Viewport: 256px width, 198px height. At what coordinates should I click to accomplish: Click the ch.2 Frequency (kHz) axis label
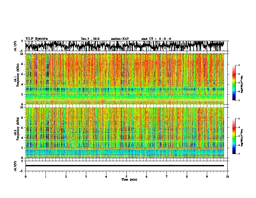[16, 129]
